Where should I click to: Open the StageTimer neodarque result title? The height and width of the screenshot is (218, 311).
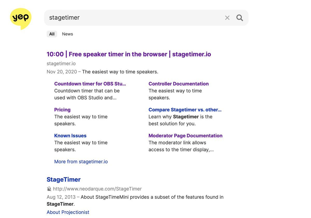point(63,179)
